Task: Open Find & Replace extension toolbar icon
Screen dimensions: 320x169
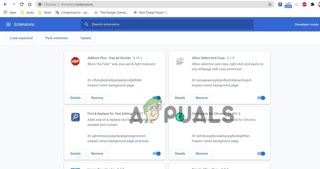Action: tap(280, 4)
